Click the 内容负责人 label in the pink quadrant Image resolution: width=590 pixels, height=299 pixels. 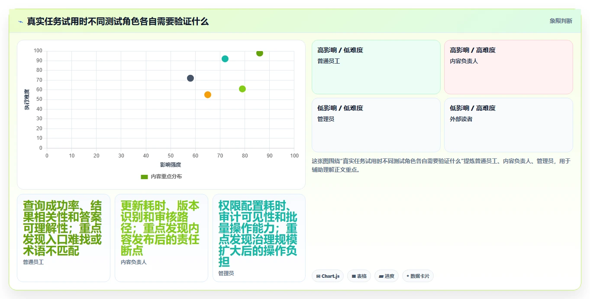464,61
